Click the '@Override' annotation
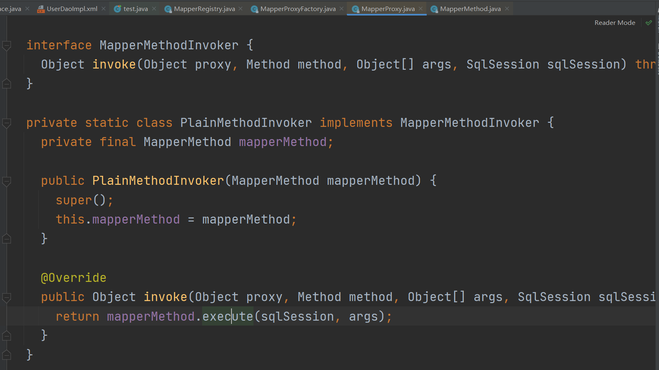This screenshot has height=370, width=659. (x=74, y=278)
